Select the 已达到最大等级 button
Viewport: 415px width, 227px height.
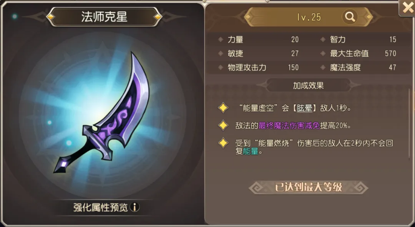308,187
